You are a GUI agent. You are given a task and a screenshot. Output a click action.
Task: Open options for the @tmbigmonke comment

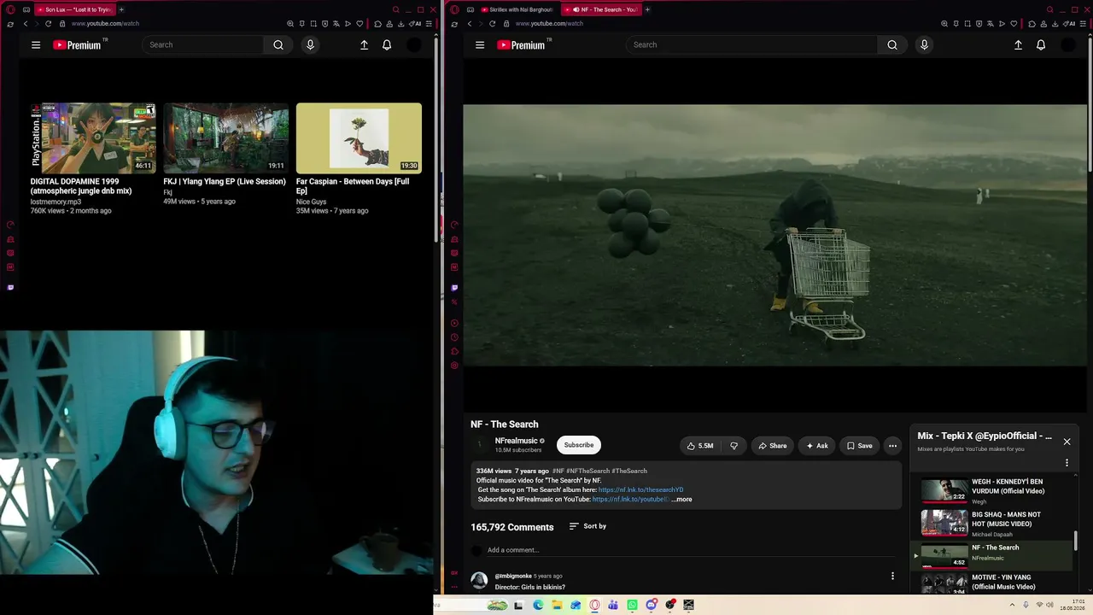892,576
